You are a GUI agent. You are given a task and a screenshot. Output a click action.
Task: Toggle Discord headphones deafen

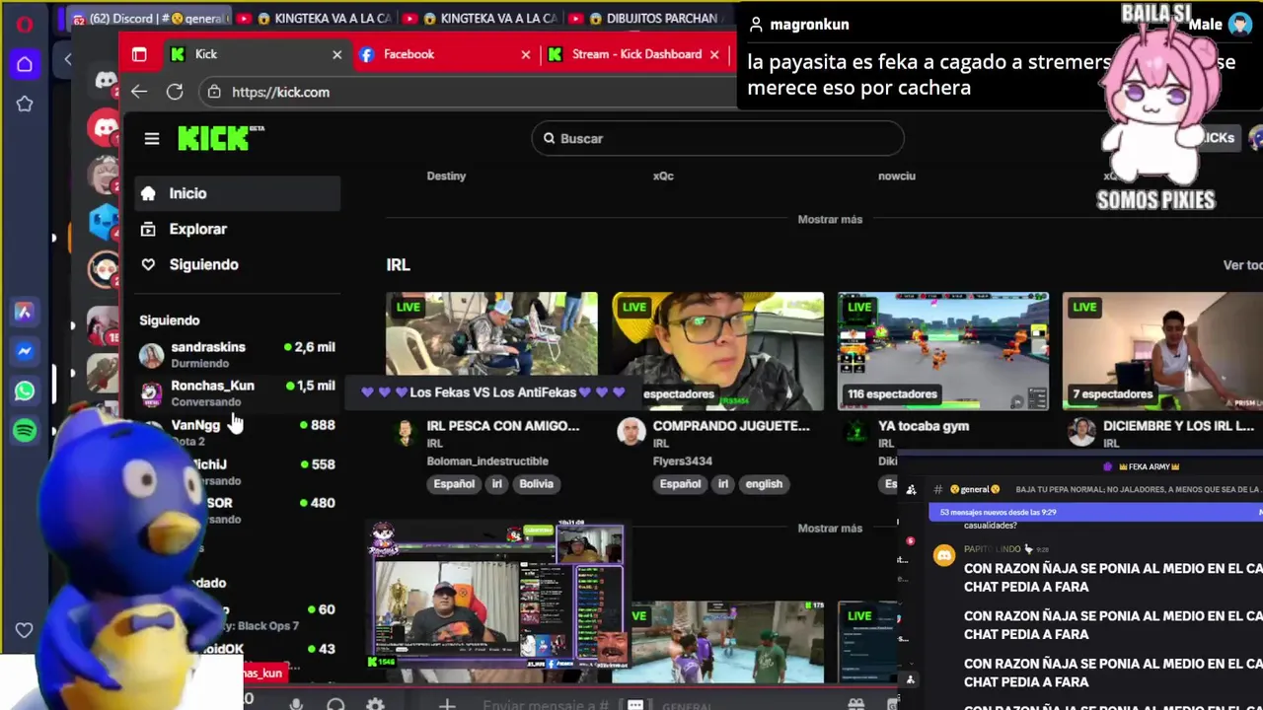click(x=335, y=704)
